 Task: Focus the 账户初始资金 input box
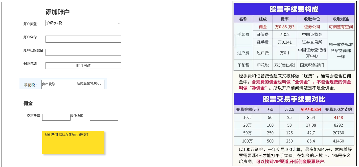click(83, 52)
